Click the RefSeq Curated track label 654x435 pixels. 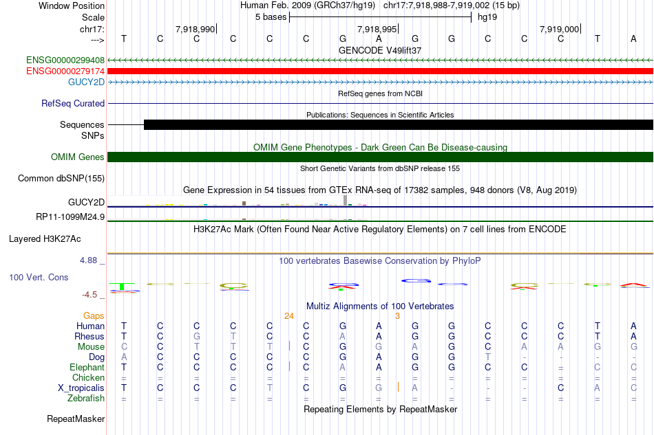[72, 103]
